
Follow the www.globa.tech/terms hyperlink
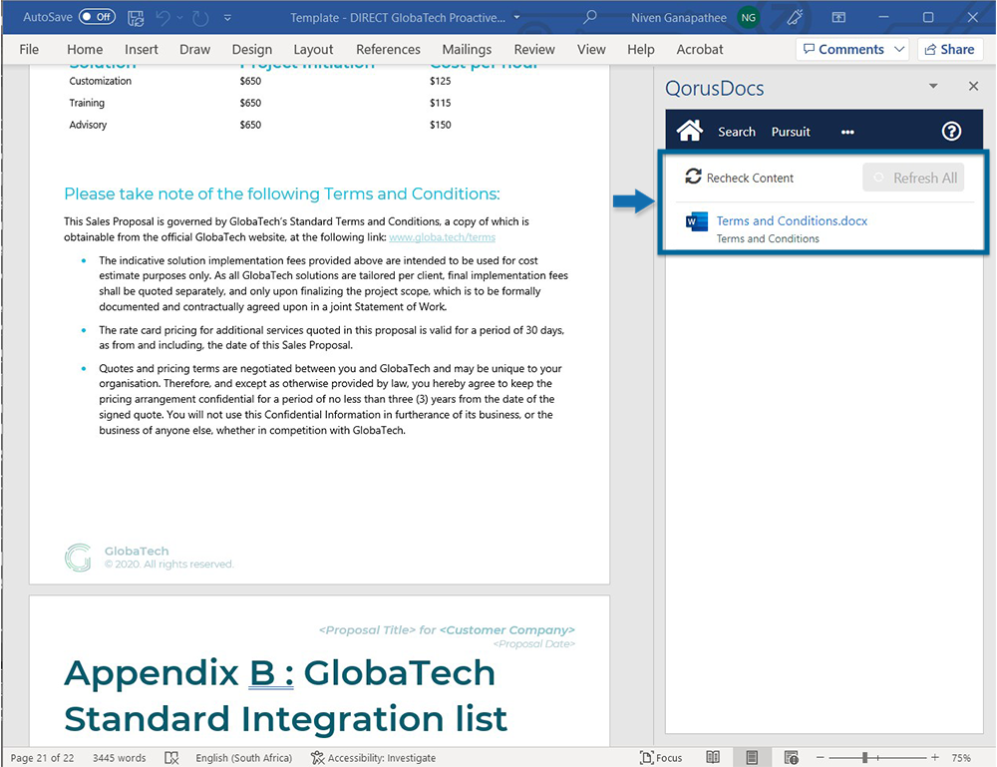click(x=442, y=237)
